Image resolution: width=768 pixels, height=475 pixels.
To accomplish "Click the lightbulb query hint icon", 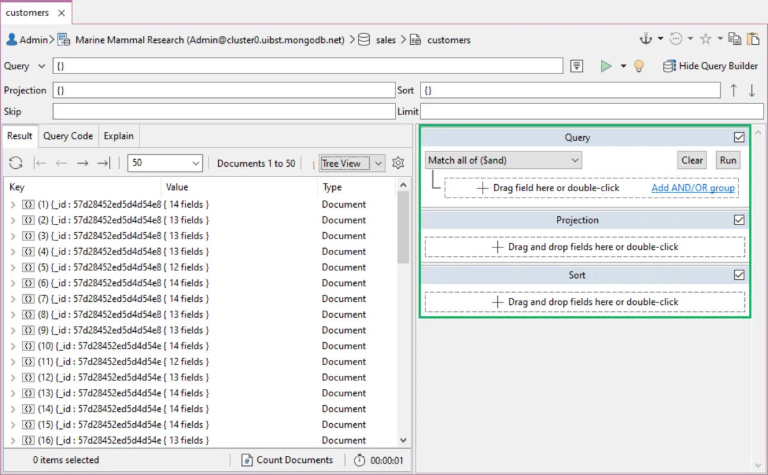I will click(x=638, y=66).
